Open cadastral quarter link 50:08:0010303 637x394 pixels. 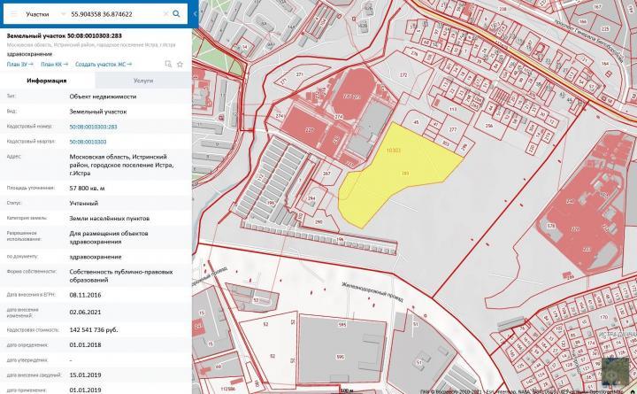point(88,142)
